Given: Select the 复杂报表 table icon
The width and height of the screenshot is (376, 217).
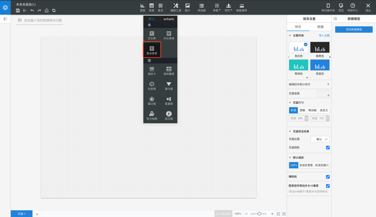Looking at the screenshot, I should (152, 50).
